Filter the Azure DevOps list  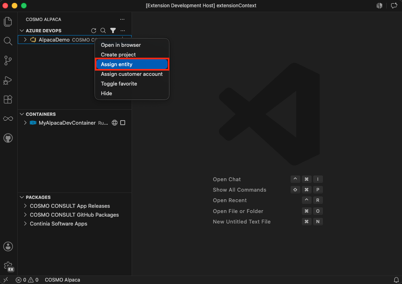tap(113, 31)
